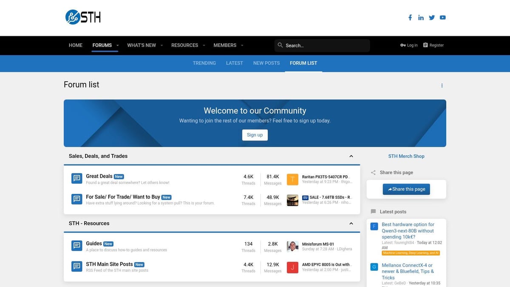Click the "12.9K" messages count

(272, 264)
